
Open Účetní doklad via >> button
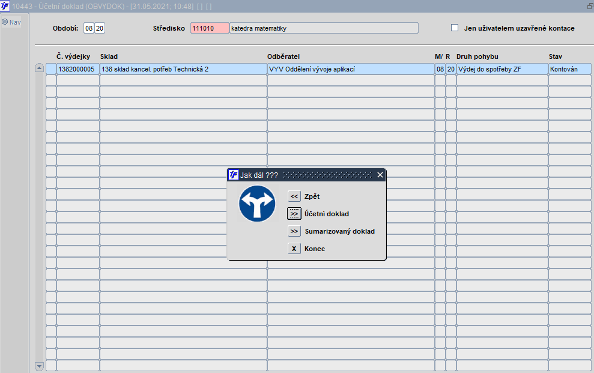(x=294, y=214)
